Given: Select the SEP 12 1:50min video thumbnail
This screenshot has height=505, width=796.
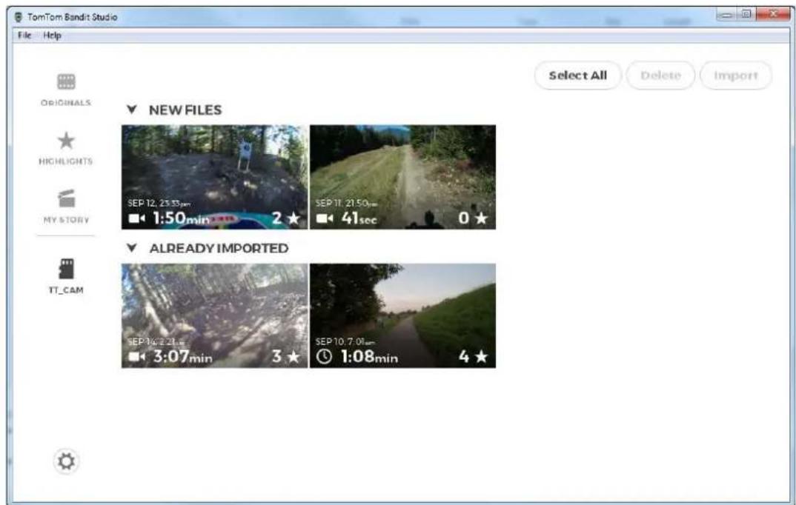Looking at the screenshot, I should (x=215, y=177).
